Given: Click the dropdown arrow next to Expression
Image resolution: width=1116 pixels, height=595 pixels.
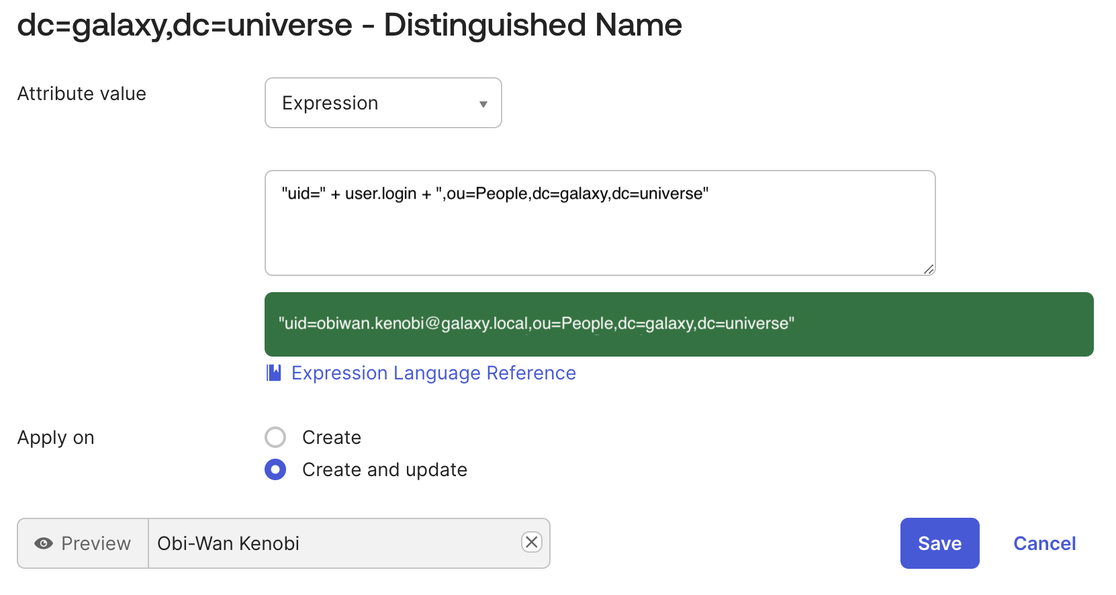Looking at the screenshot, I should tap(483, 104).
